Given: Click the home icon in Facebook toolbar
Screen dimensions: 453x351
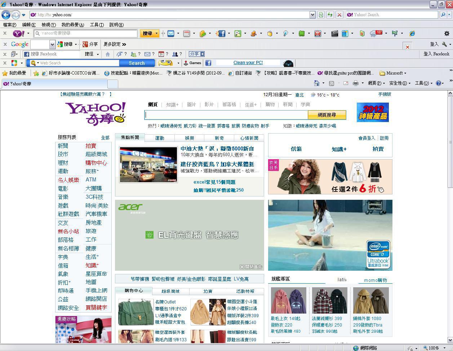Looking at the screenshot, I should 107,54.
